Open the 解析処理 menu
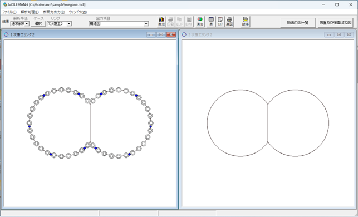This screenshot has height=217, width=358. pyautogui.click(x=30, y=12)
